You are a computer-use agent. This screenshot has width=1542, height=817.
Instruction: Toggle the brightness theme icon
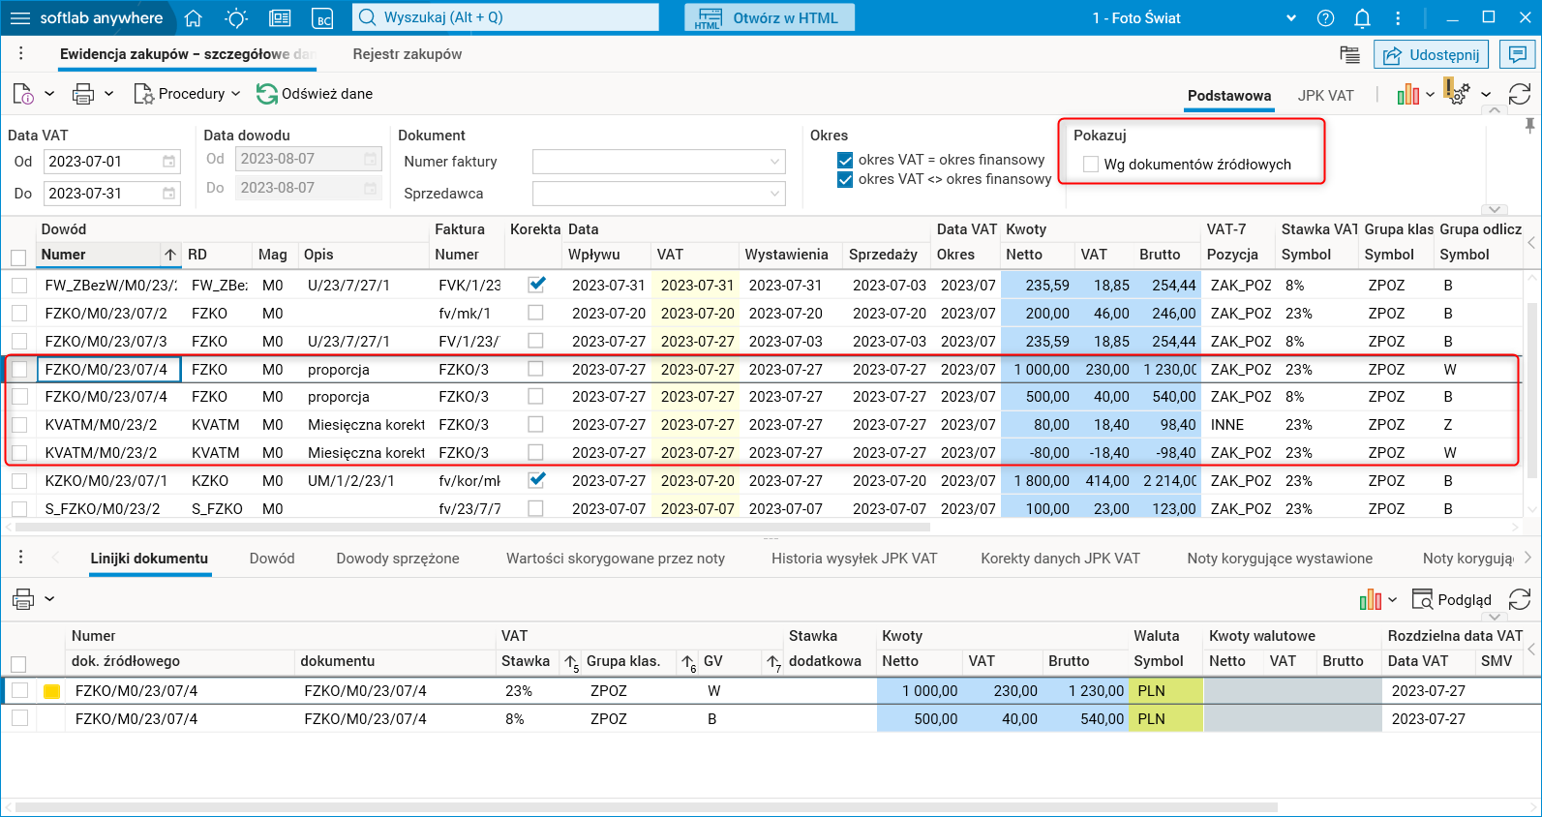[x=235, y=18]
